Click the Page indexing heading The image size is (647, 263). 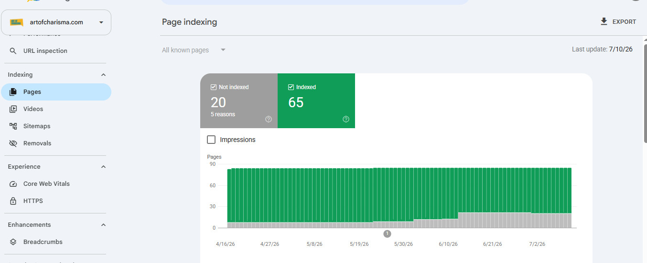(x=189, y=22)
